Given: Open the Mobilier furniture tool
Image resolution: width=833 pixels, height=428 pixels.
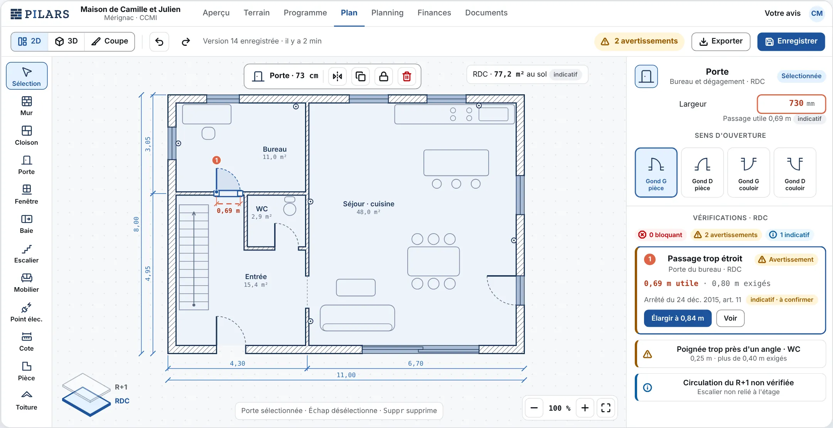Looking at the screenshot, I should [x=27, y=283].
